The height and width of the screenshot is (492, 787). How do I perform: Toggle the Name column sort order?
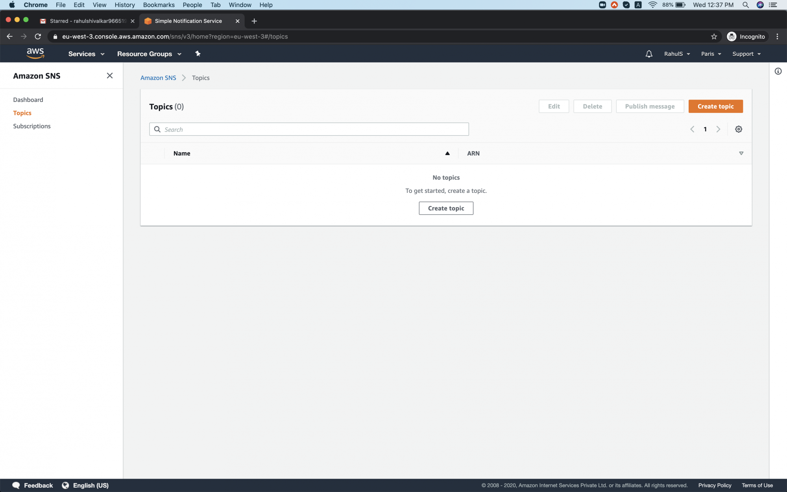pyautogui.click(x=447, y=153)
